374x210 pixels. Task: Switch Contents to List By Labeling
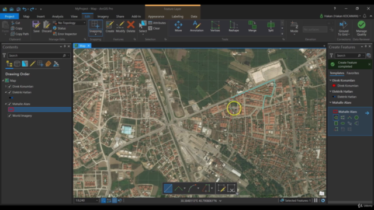click(x=48, y=64)
